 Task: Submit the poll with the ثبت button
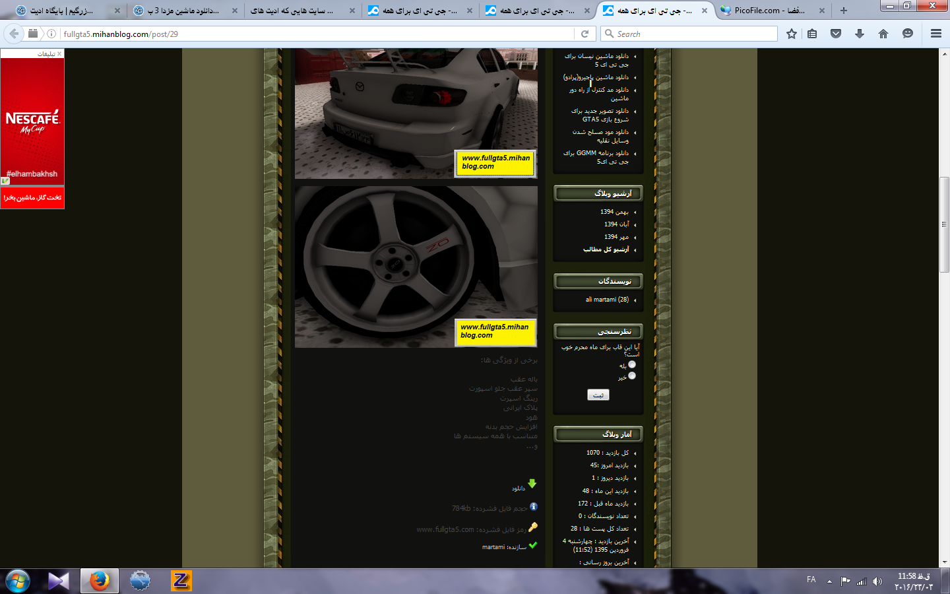coord(598,395)
